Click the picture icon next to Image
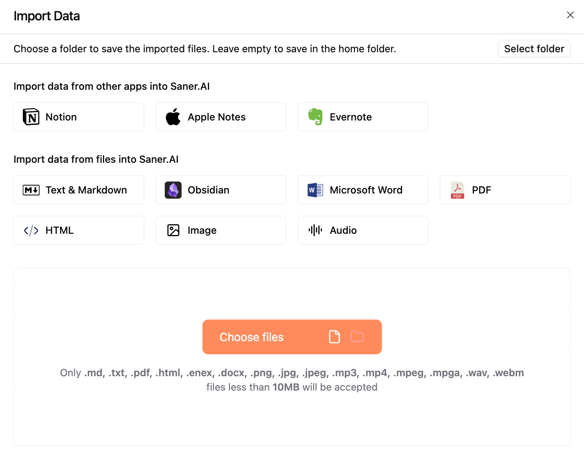This screenshot has width=584, height=462. coord(173,230)
